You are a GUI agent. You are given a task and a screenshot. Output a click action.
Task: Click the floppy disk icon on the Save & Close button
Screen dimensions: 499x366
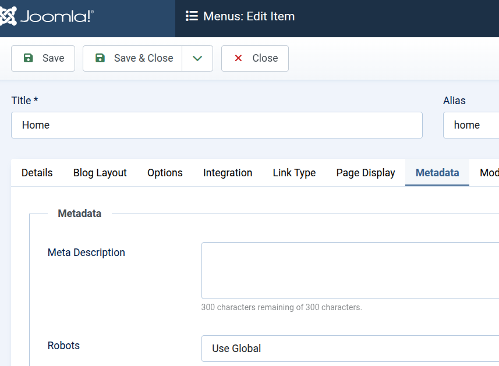(x=100, y=58)
